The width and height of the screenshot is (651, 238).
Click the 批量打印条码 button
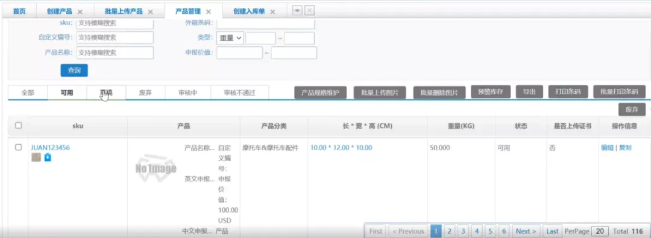coord(620,92)
